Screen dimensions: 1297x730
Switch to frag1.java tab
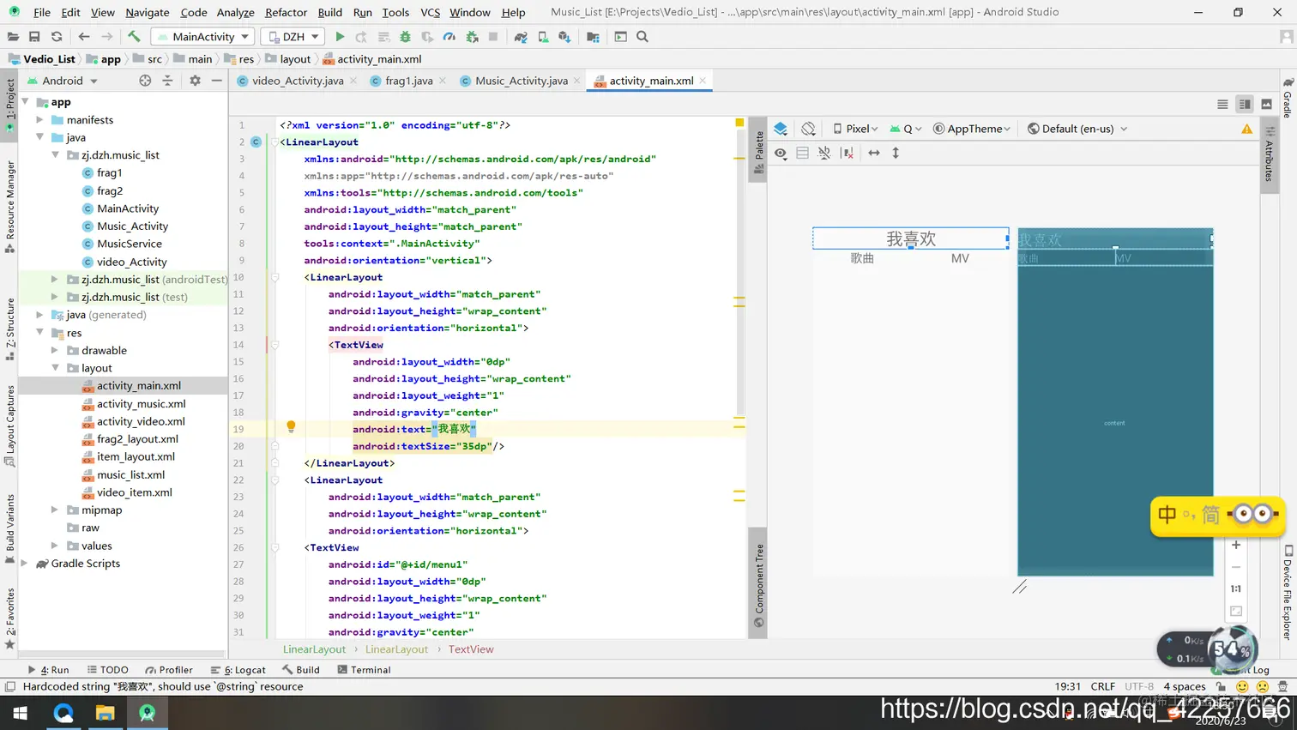(x=408, y=81)
